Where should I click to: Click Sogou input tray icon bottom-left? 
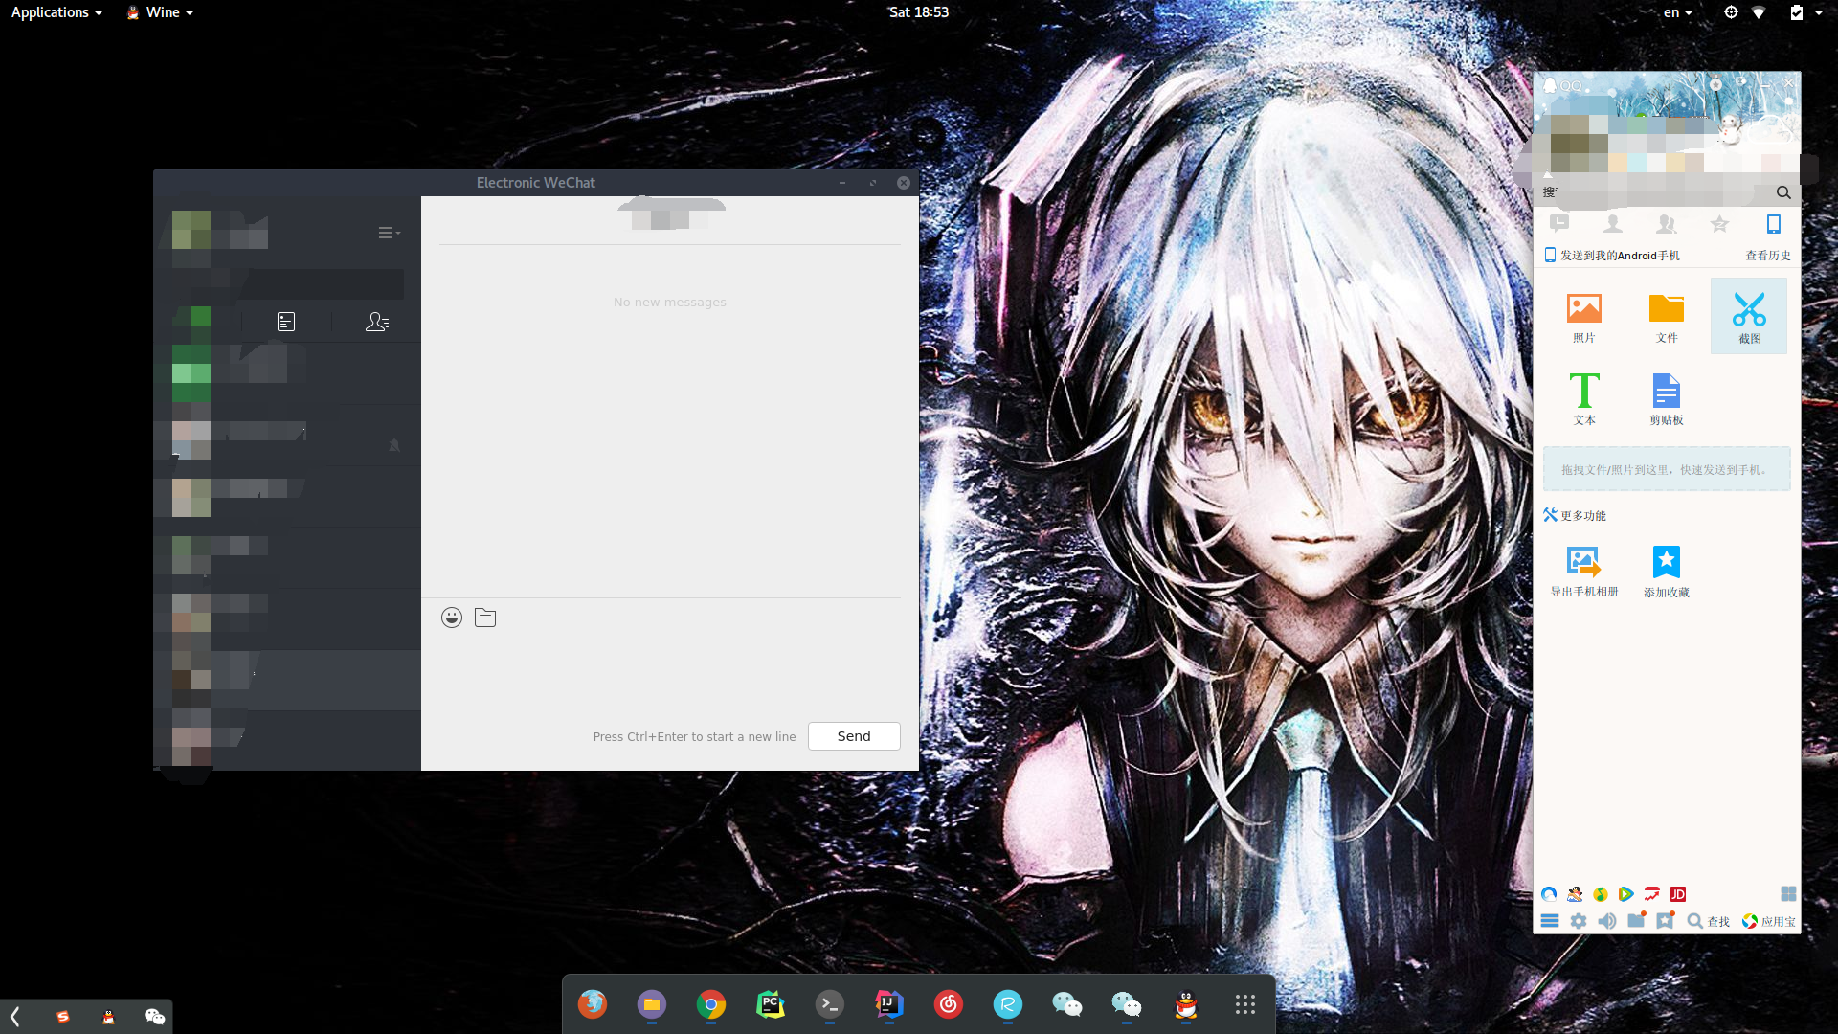[x=63, y=1017]
